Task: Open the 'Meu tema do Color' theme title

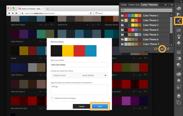Action: point(19,108)
